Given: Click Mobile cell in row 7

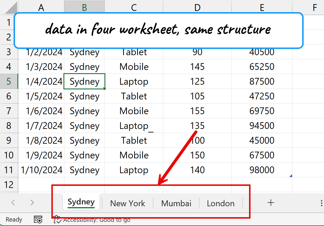Looking at the screenshot, I should [134, 111].
